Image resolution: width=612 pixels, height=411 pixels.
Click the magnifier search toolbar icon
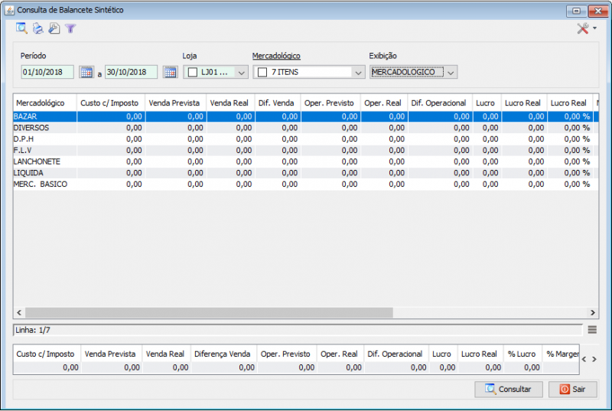coord(21,28)
